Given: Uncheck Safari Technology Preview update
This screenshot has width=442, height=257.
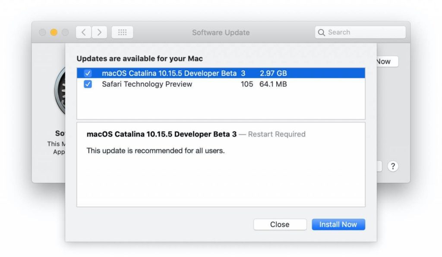Looking at the screenshot, I should click(x=88, y=84).
